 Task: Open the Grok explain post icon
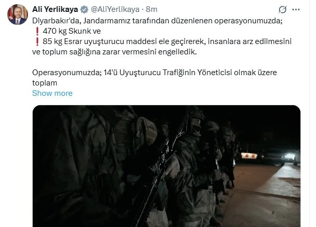point(283,9)
